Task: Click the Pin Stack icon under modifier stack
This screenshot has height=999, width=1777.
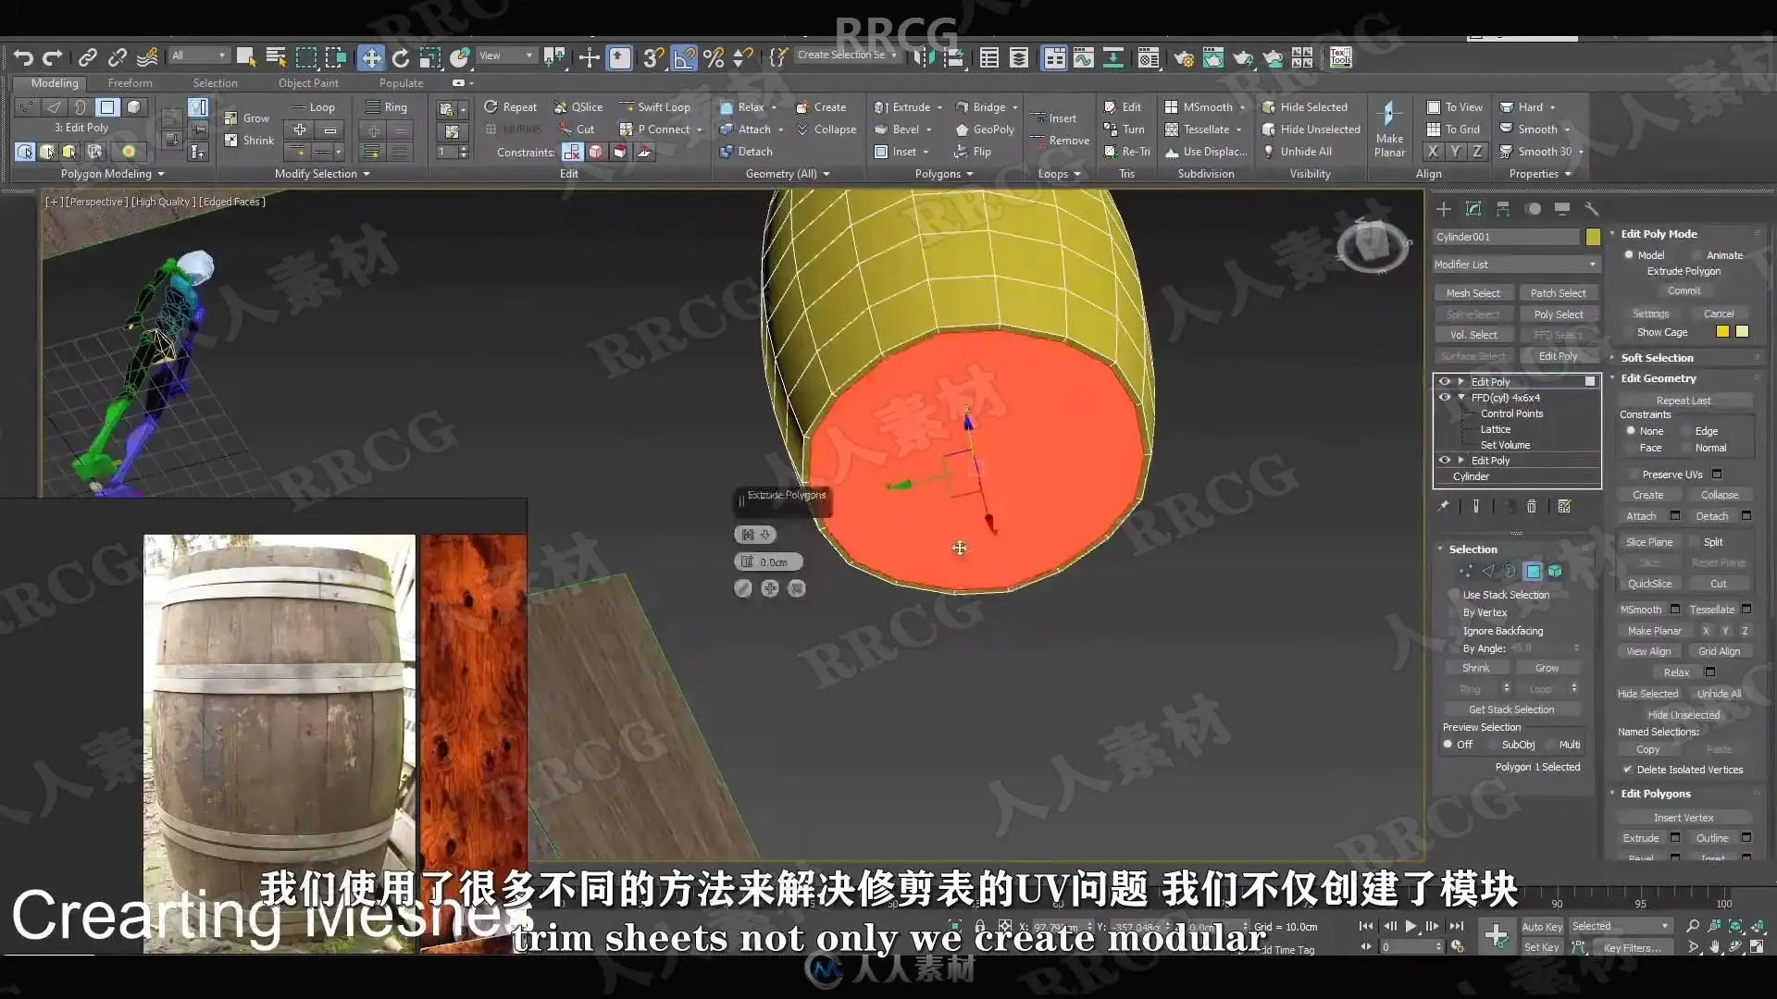Action: (x=1443, y=506)
